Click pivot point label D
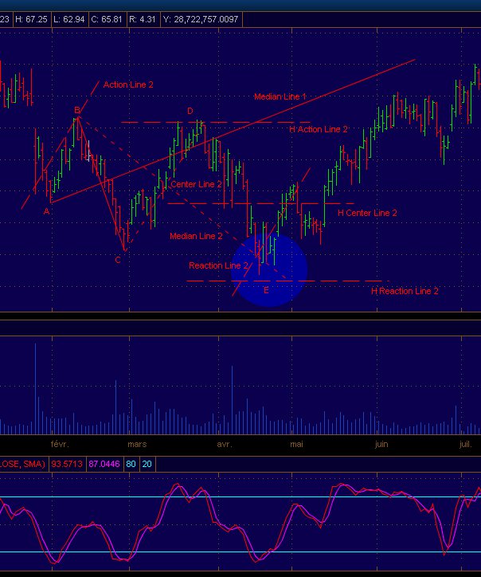The height and width of the screenshot is (577, 481). (x=190, y=111)
